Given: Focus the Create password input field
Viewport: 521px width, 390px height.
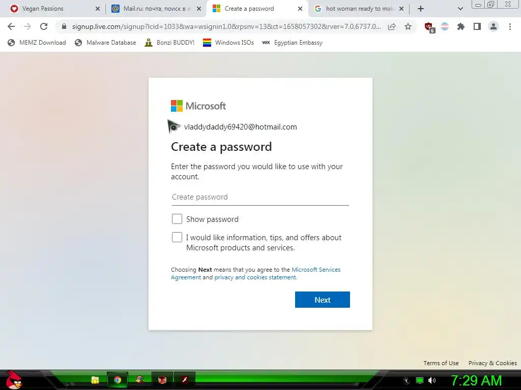Looking at the screenshot, I should (260, 197).
